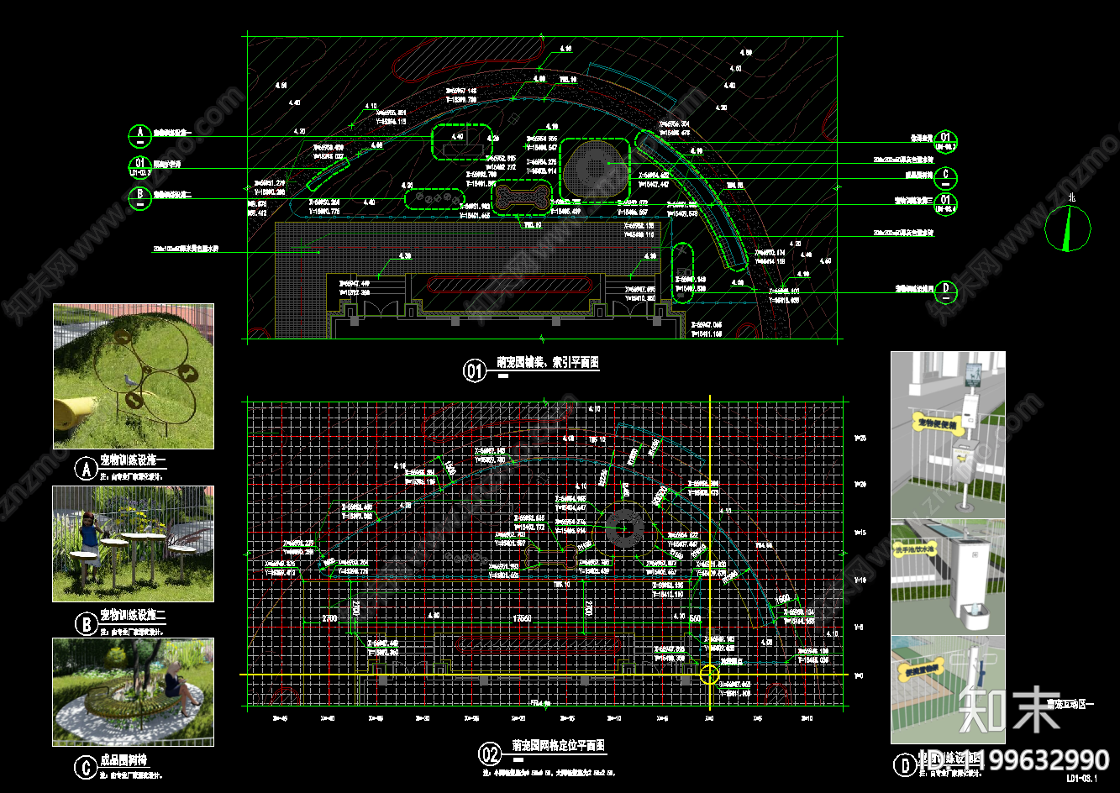The width and height of the screenshot is (1120, 793).
Task: Open the pet training hoop photo
Action: pos(134,376)
